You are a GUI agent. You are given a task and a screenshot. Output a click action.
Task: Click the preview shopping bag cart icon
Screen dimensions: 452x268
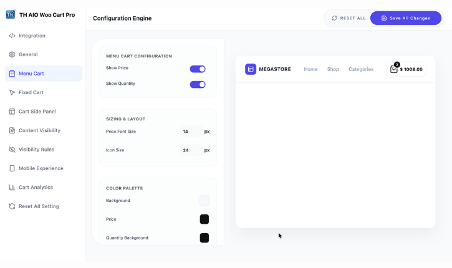point(394,69)
